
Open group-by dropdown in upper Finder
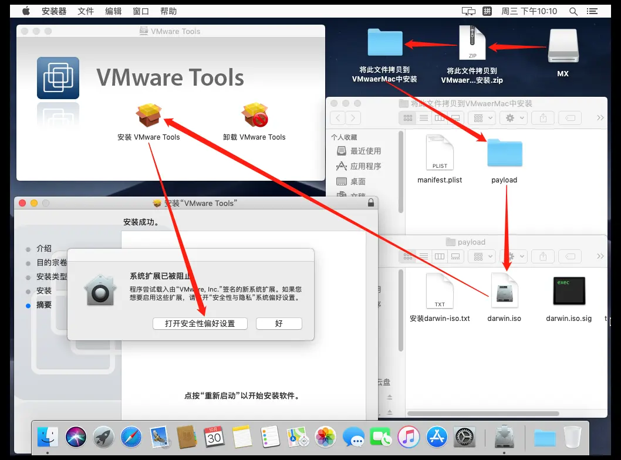click(x=482, y=118)
